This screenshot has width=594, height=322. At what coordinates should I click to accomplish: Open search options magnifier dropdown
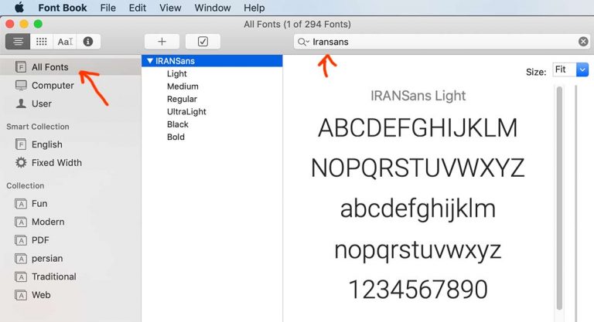coord(303,42)
